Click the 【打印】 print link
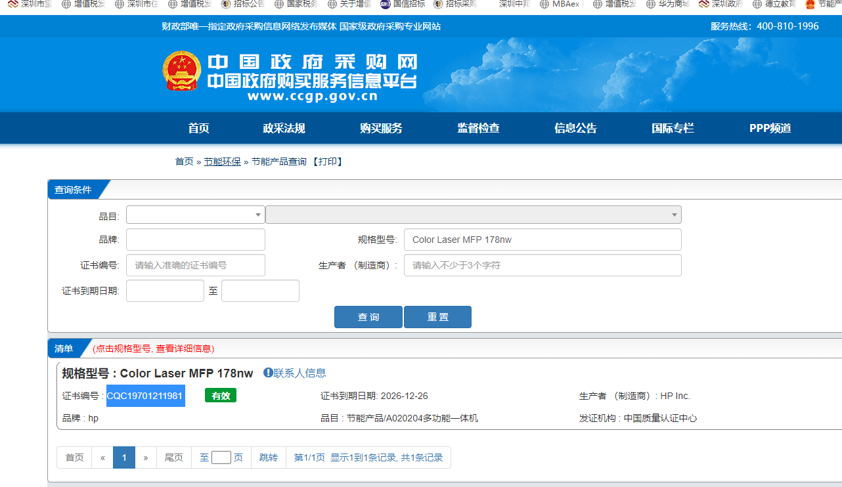842x487 pixels. 328,161
